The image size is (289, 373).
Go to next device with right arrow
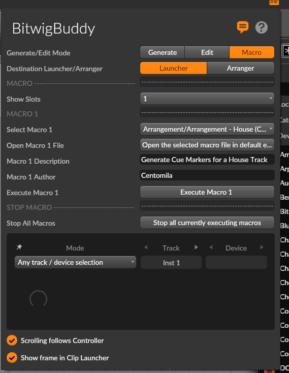point(262,247)
